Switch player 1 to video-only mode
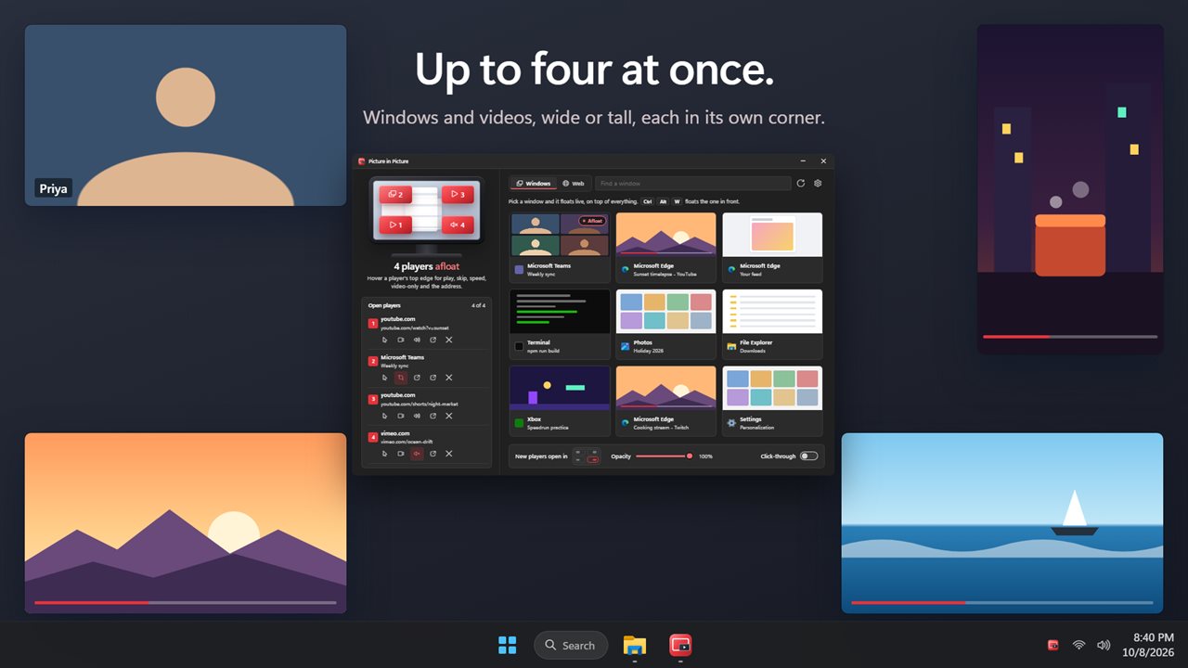The image size is (1188, 668). (x=401, y=340)
